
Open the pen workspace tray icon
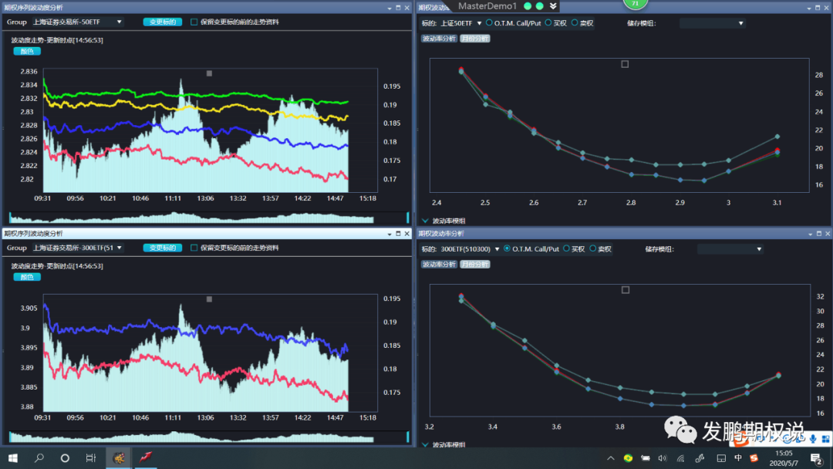[x=700, y=458]
